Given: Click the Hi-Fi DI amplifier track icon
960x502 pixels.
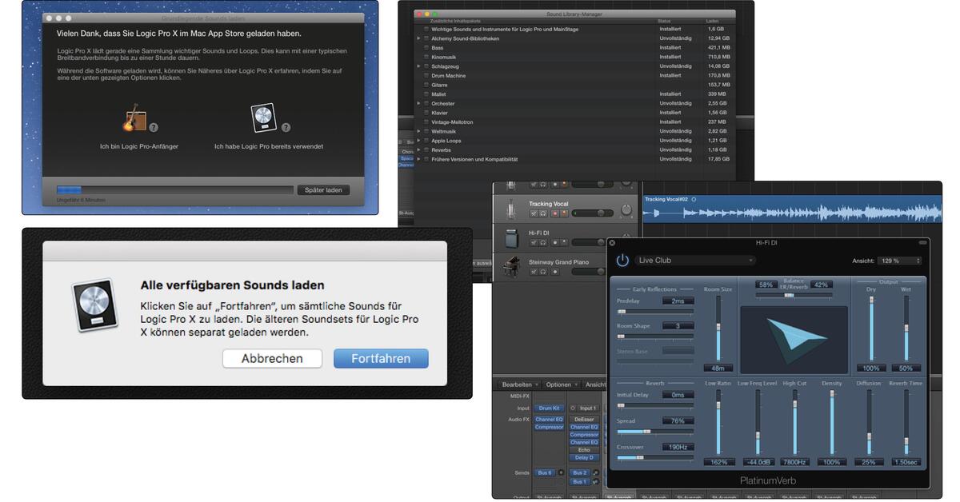Looking at the screenshot, I should coord(512,238).
